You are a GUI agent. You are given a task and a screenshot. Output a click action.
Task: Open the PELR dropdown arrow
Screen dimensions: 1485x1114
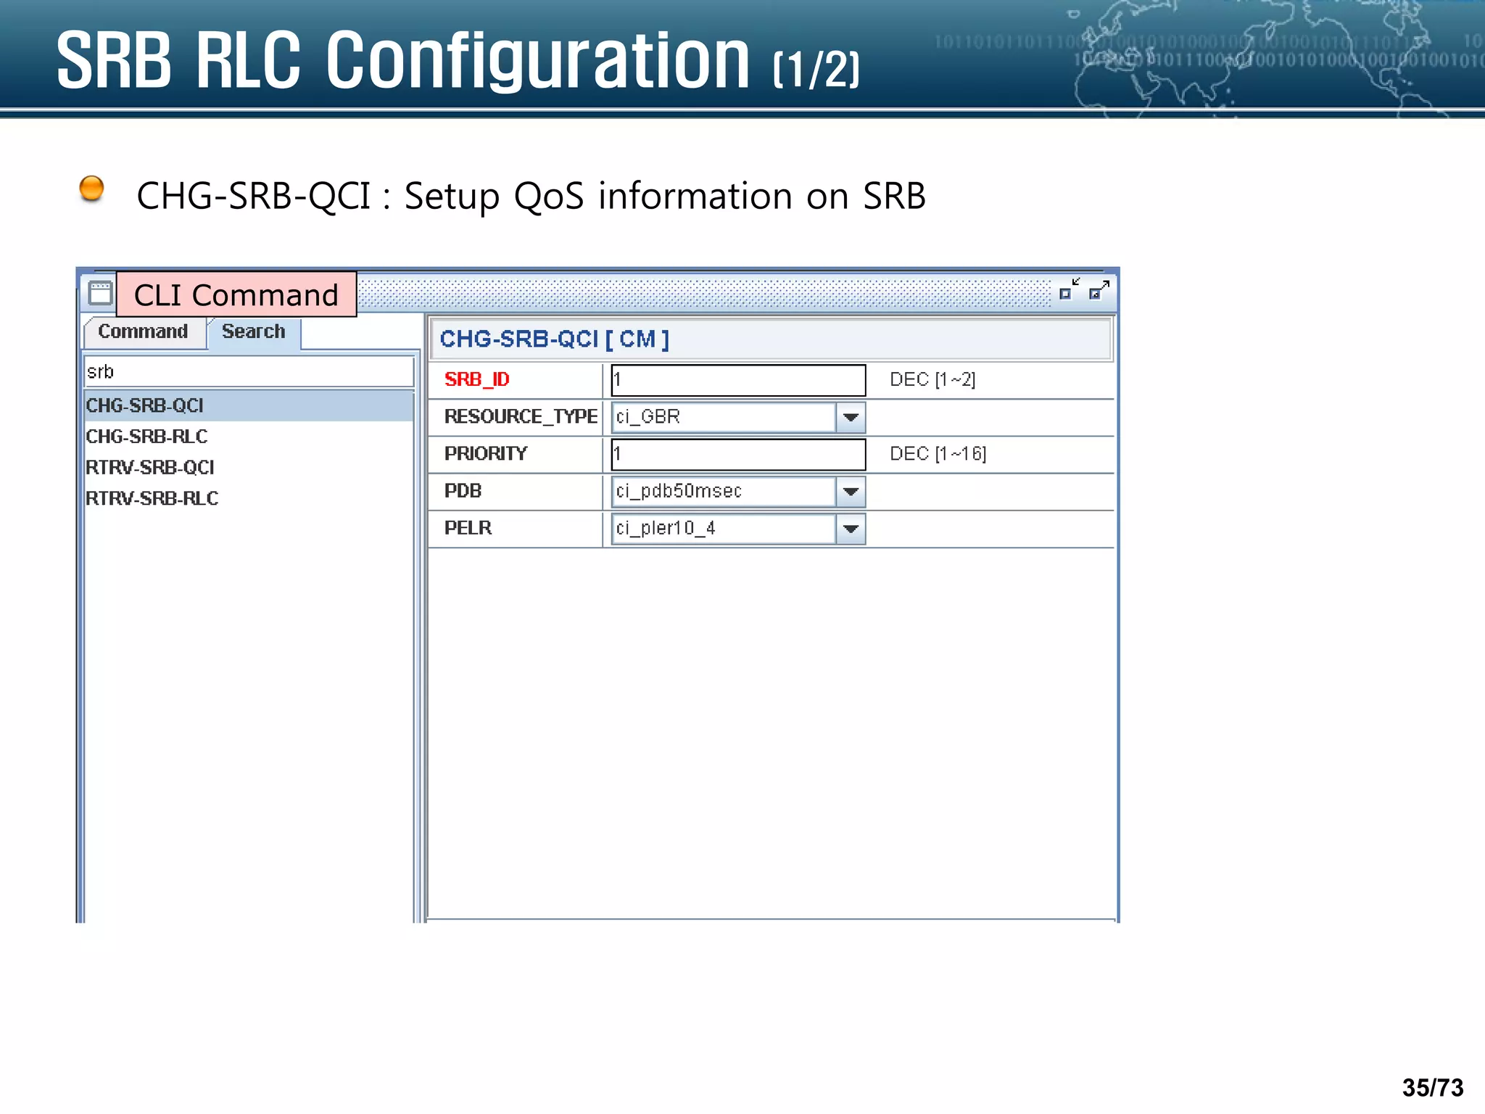click(851, 529)
